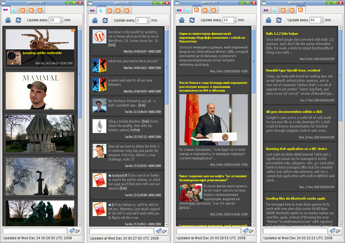The width and height of the screenshot is (345, 243).
Task: Click OK in the Russian news window
Action: [248, 231]
